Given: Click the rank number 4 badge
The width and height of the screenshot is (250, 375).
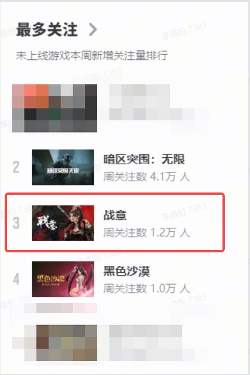Looking at the screenshot, I should tap(16, 279).
